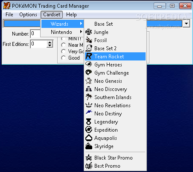This screenshot has width=193, height=172.
Task: Click the Neo Discovery ruins icon
Action: click(89, 89)
